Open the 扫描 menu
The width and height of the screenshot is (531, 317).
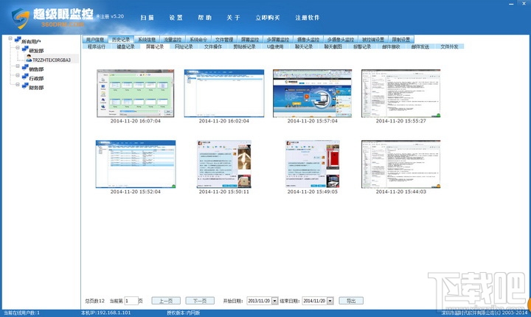pyautogui.click(x=147, y=18)
